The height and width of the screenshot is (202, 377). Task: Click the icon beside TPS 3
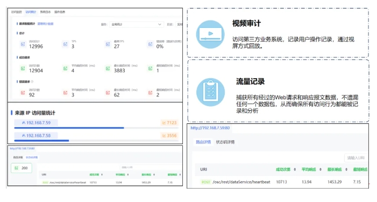[66, 44]
